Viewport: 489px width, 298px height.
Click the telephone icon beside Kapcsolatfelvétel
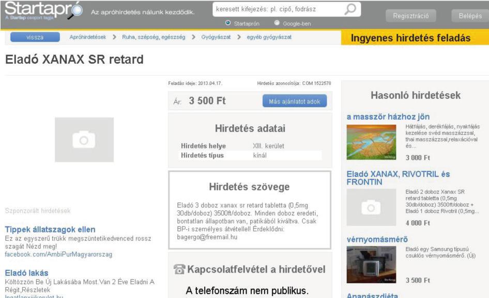point(179,269)
